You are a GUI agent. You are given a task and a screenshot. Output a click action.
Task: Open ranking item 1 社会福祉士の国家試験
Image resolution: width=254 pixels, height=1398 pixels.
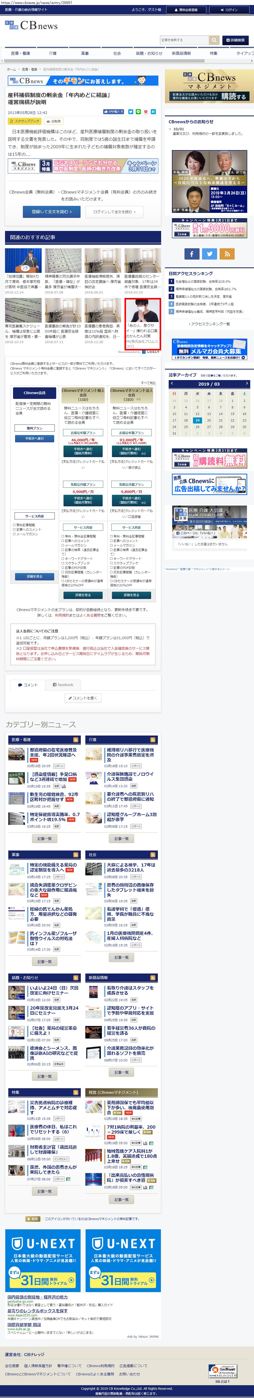[x=203, y=282]
